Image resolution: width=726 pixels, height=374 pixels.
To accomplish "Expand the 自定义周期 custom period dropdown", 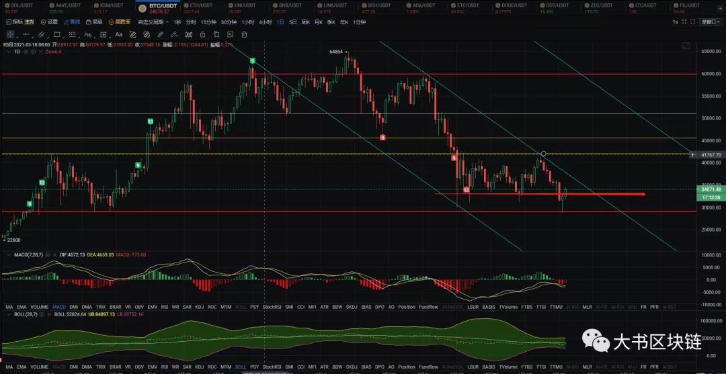I will click(153, 21).
